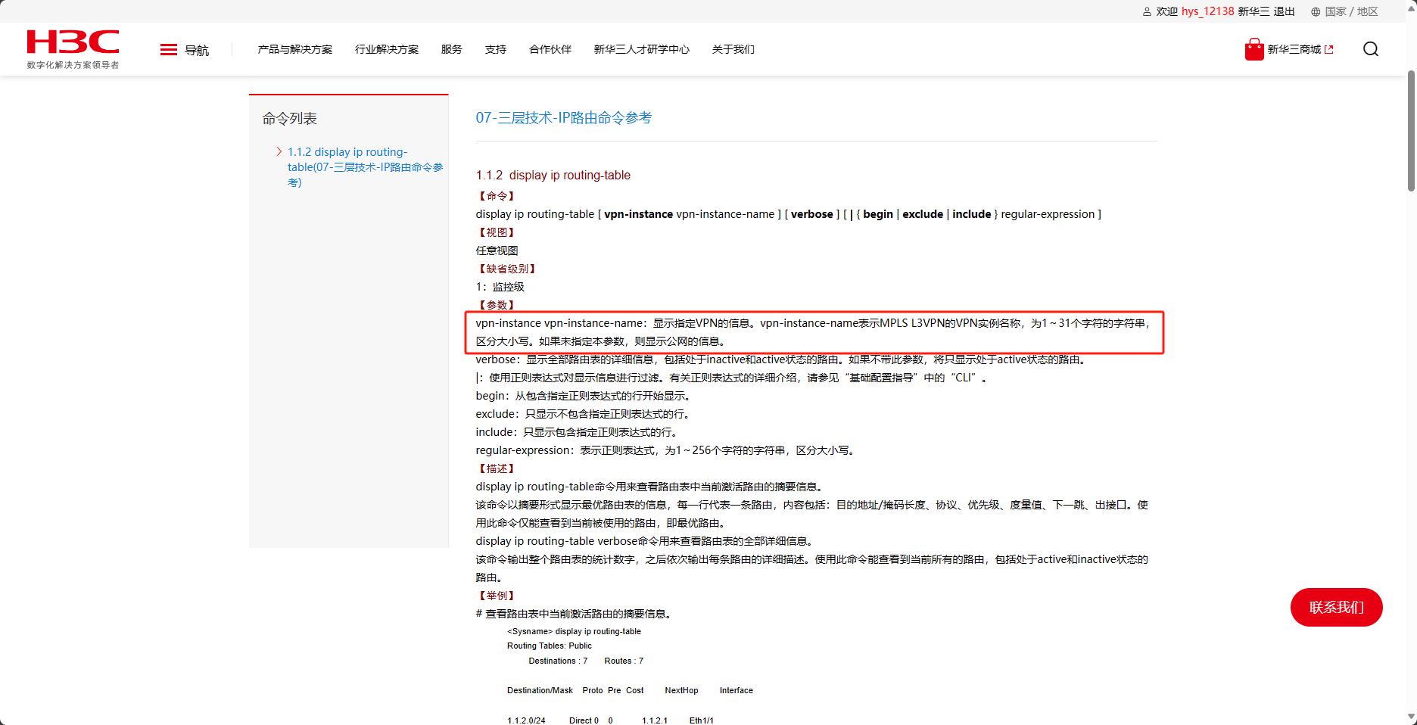Click the external link icon beside 新华三商城
Viewport: 1417px width, 725px height.
[1329, 49]
